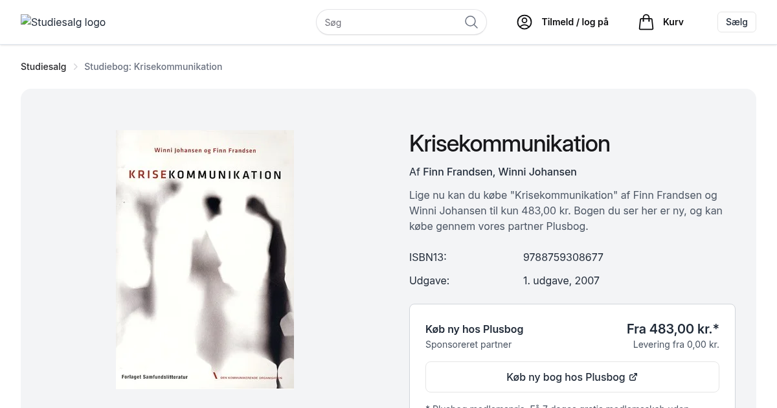The width and height of the screenshot is (777, 408).
Task: Click author name Finn Frandsen
Action: tap(457, 172)
